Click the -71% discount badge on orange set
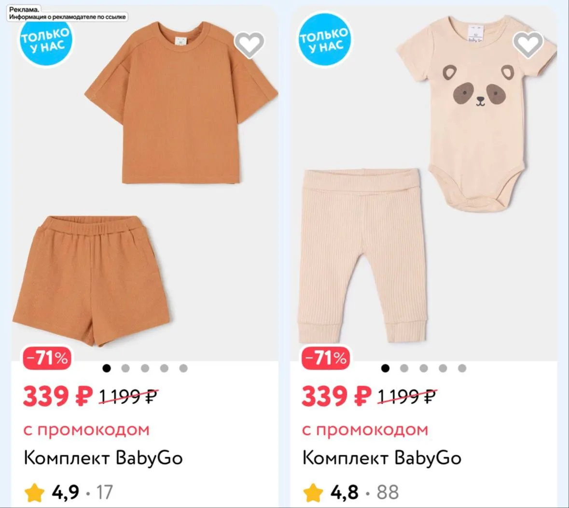 tap(47, 358)
